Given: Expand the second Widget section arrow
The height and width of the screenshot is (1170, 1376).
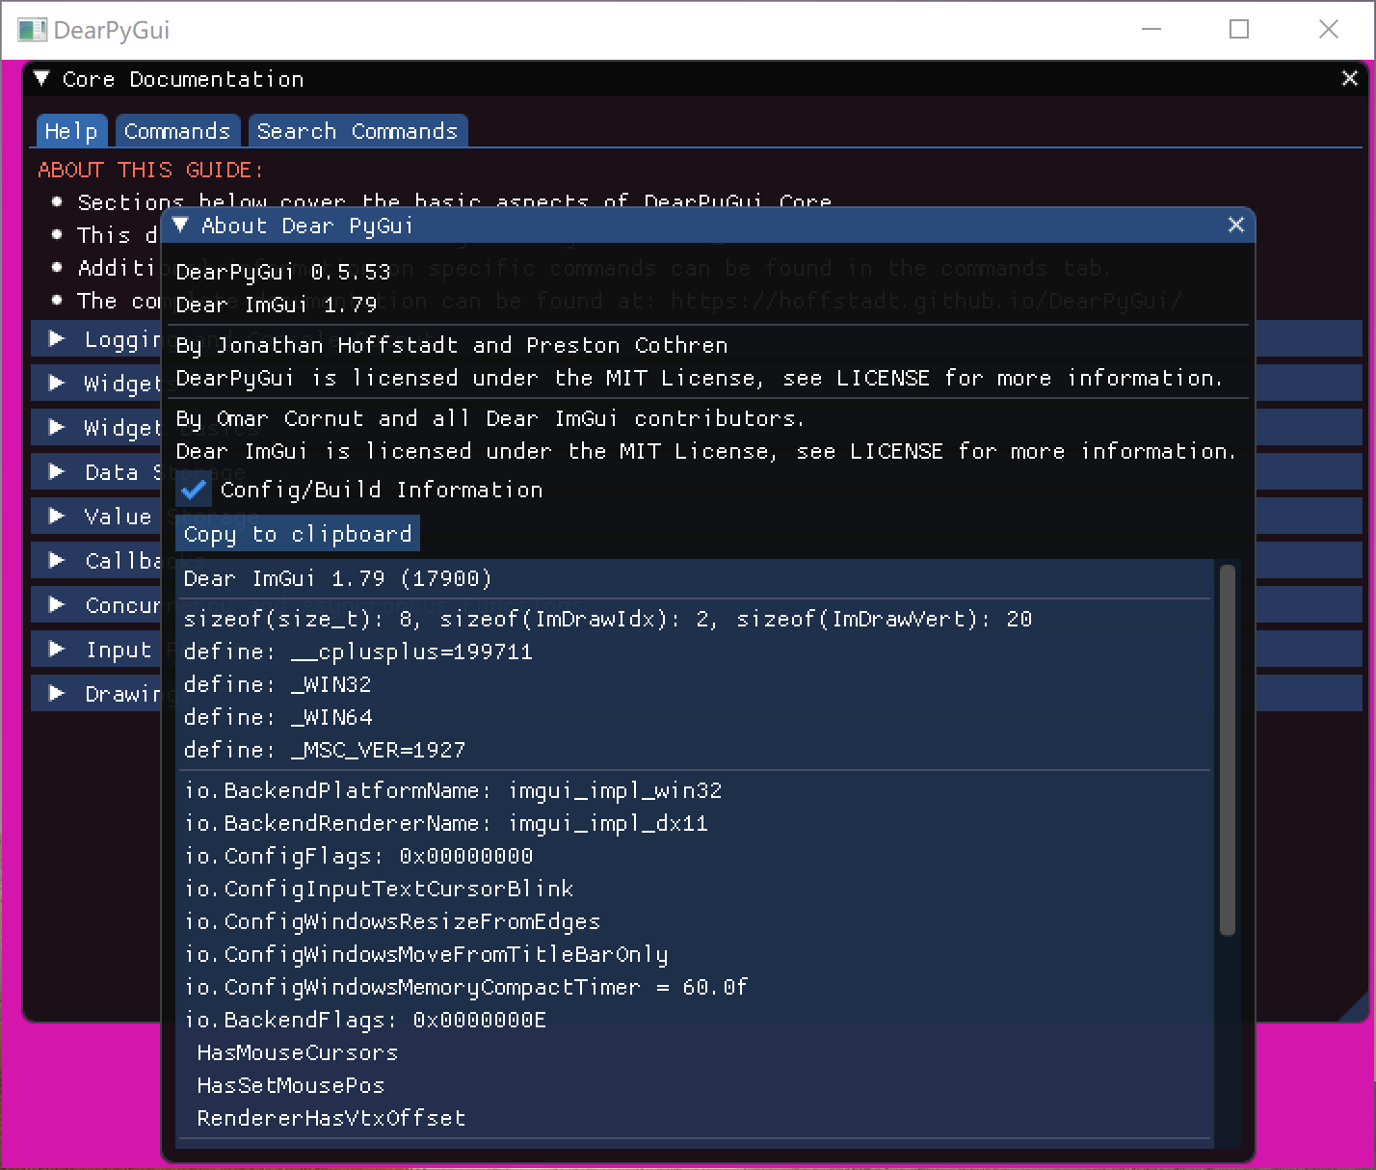Looking at the screenshot, I should [x=57, y=427].
